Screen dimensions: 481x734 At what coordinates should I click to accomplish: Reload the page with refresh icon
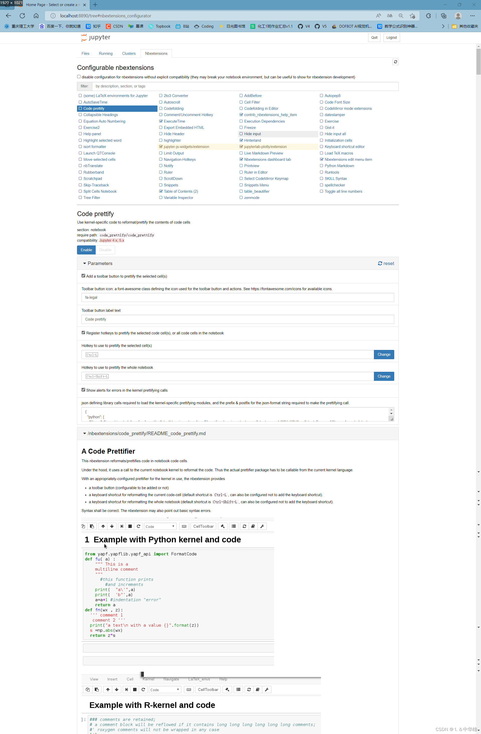[22, 16]
